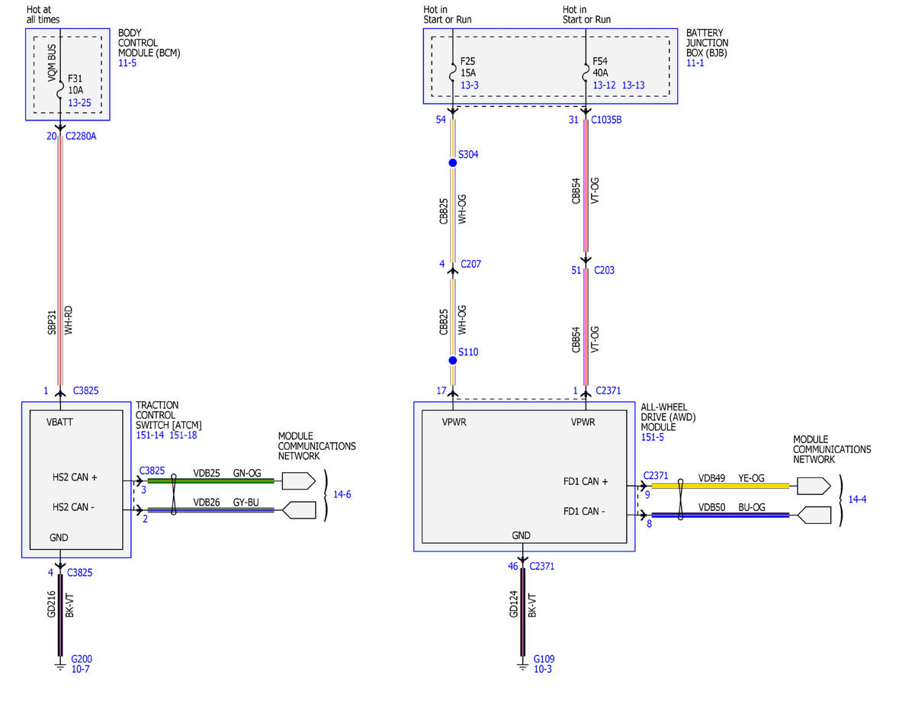Open connector C203 link
Viewport: 915px width, 707px height.
click(x=603, y=270)
